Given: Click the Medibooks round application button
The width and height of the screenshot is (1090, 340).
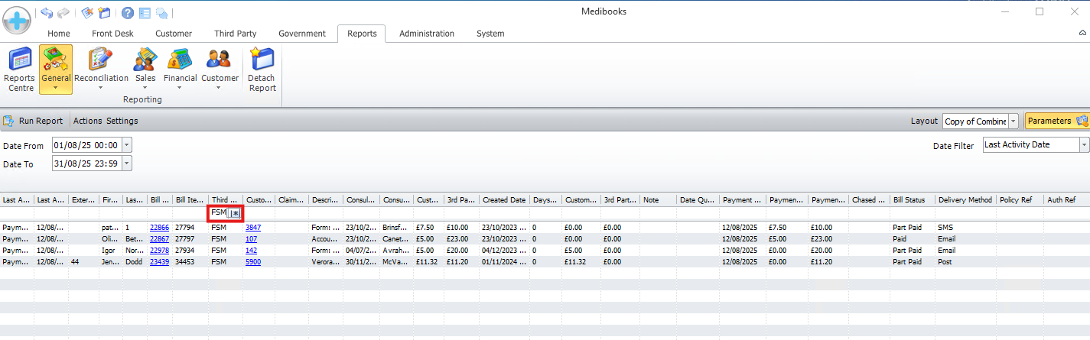Looking at the screenshot, I should point(17,18).
